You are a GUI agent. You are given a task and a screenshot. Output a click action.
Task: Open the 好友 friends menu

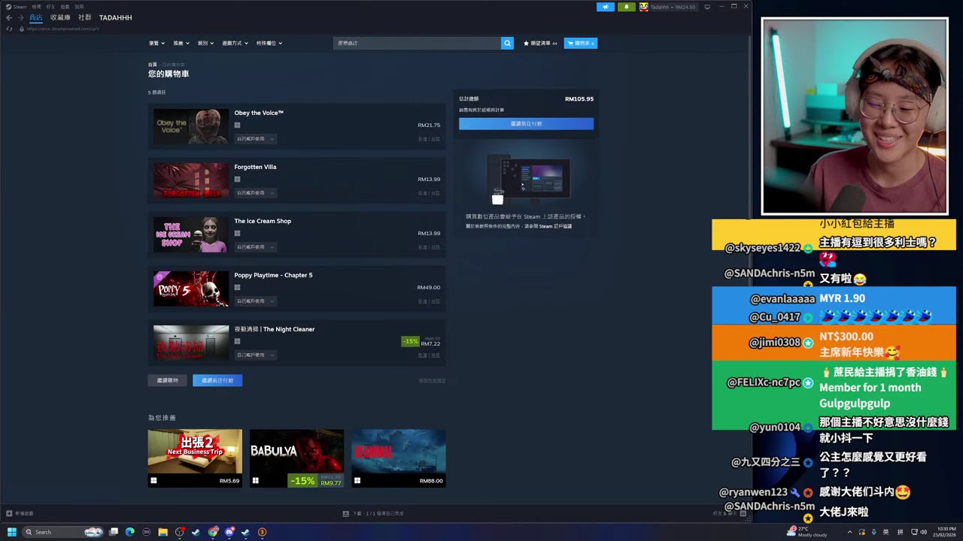[50, 7]
